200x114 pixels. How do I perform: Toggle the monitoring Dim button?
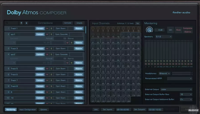click(x=170, y=30)
